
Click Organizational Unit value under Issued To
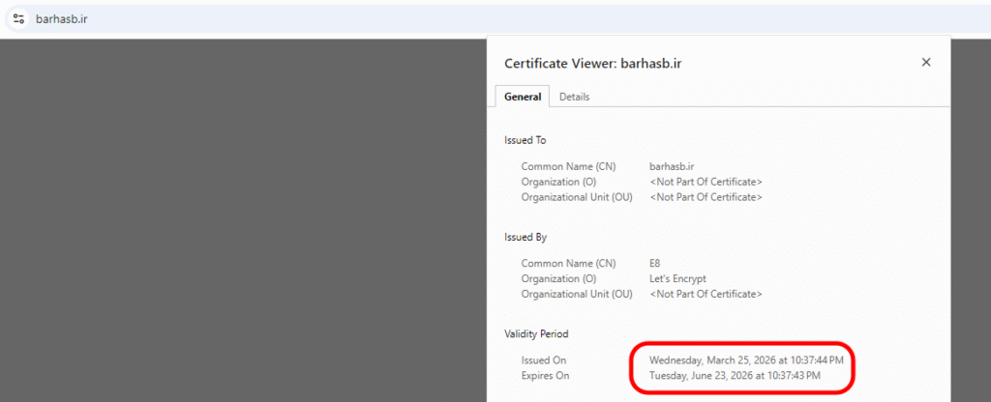(706, 197)
